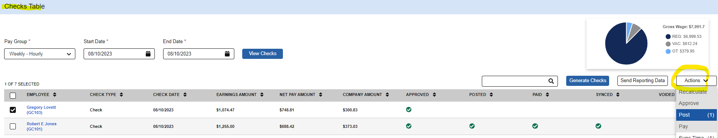Focus the checks table search field
The image size is (718, 138).
coord(515,81)
